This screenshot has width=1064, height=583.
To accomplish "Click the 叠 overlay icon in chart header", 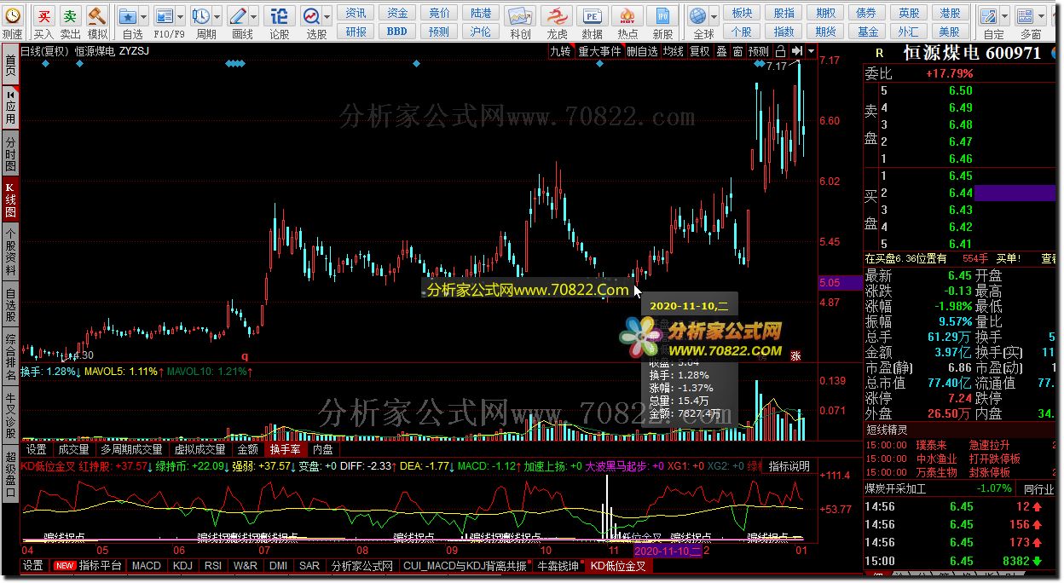I will 722,51.
